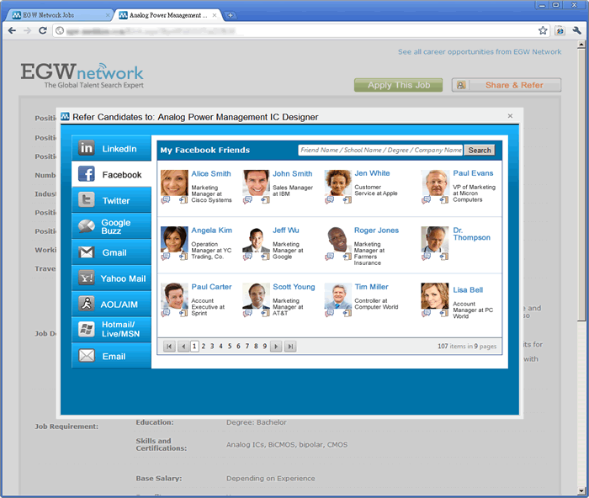This screenshot has height=498, width=589.
Task: Open Alice Smith's profile link
Action: click(211, 173)
